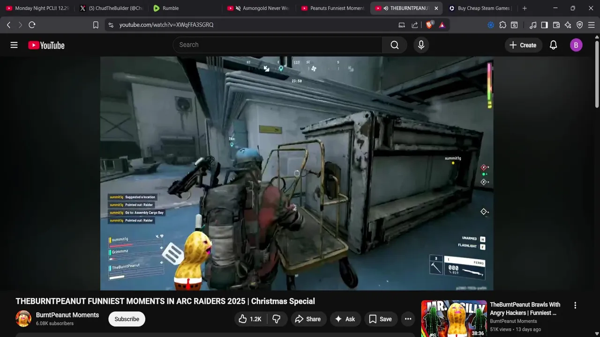
Task: Save the video to a playlist
Action: click(380, 319)
